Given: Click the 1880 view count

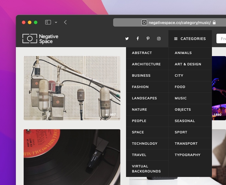Looking at the screenshot, I should click(218, 115).
